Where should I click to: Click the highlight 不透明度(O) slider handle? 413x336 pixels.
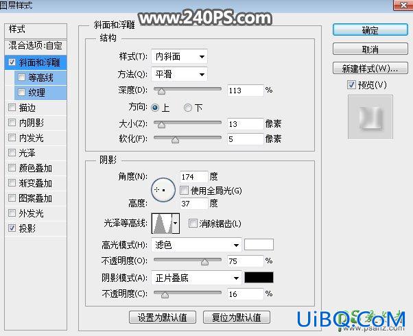(x=204, y=262)
